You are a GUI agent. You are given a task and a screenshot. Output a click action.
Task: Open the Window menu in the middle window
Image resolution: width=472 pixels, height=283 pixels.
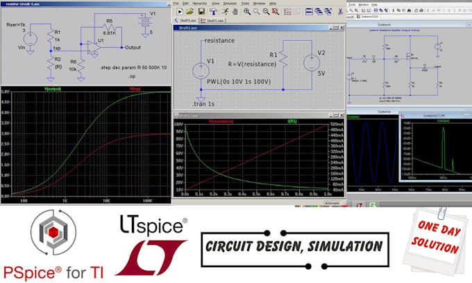click(x=259, y=3)
